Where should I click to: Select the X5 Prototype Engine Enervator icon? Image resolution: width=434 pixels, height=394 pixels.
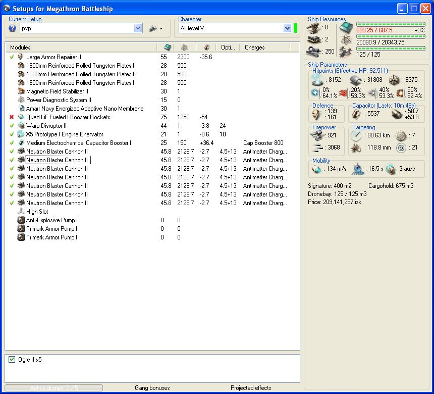pos(21,134)
